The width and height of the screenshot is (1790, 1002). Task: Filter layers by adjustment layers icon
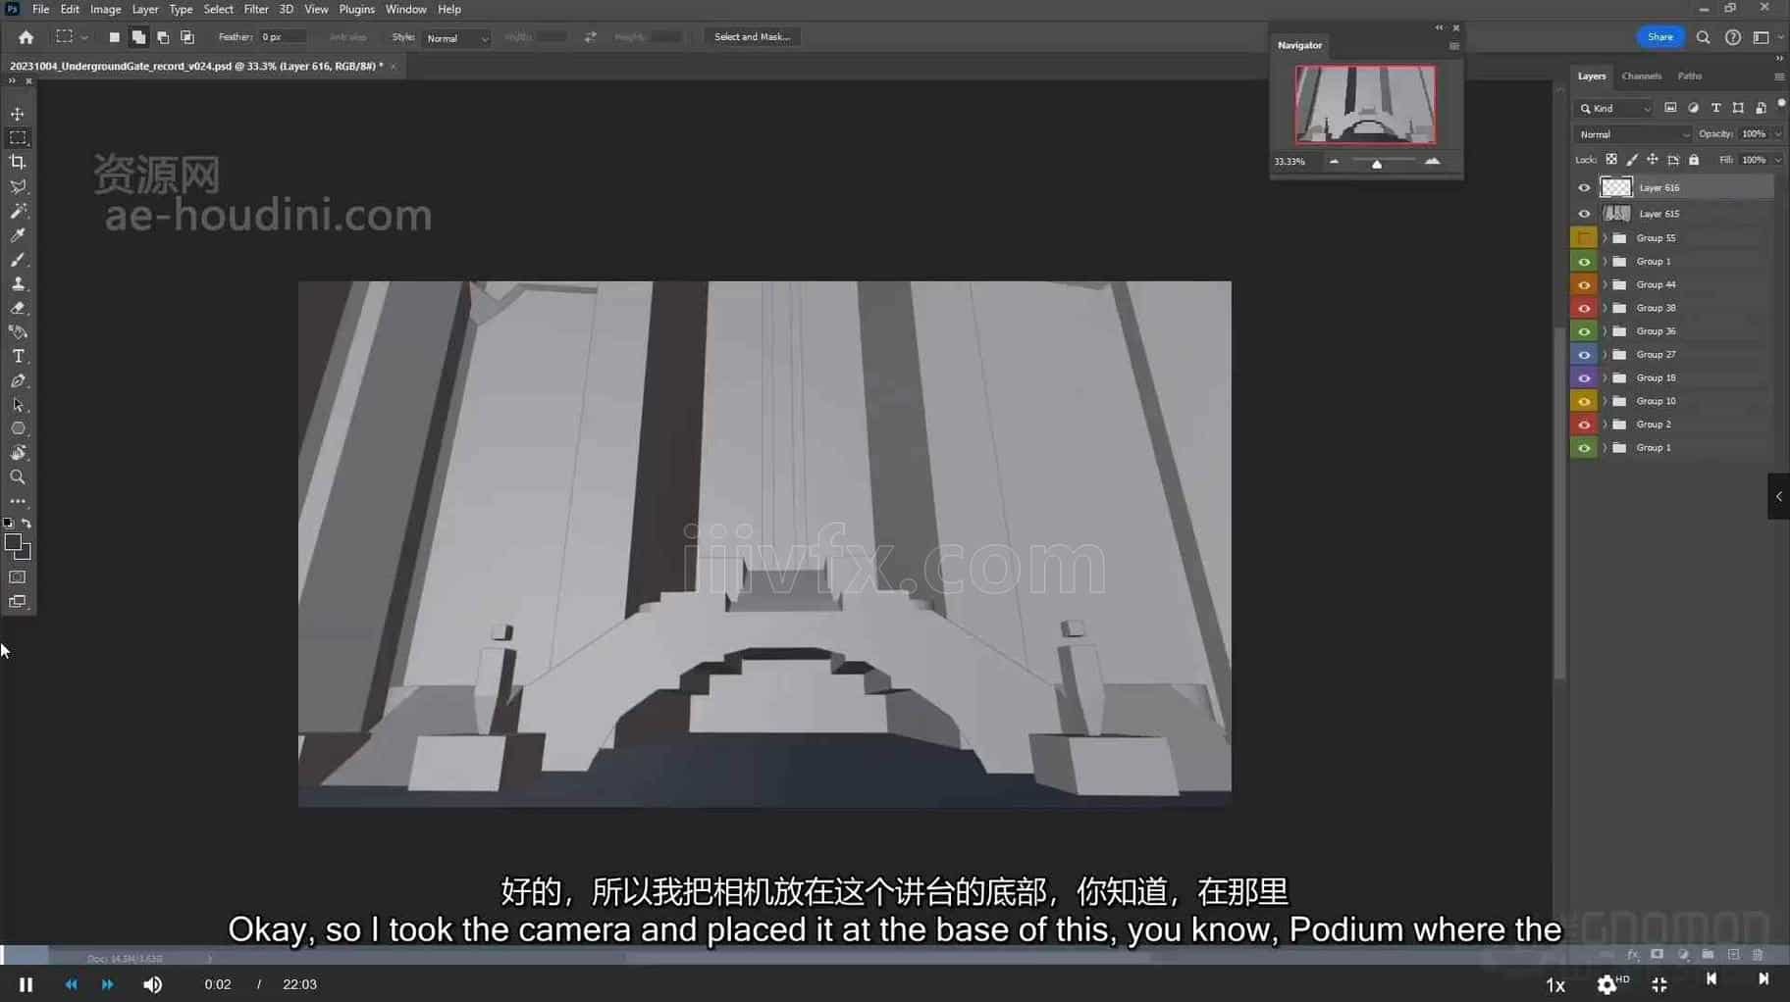(x=1693, y=108)
